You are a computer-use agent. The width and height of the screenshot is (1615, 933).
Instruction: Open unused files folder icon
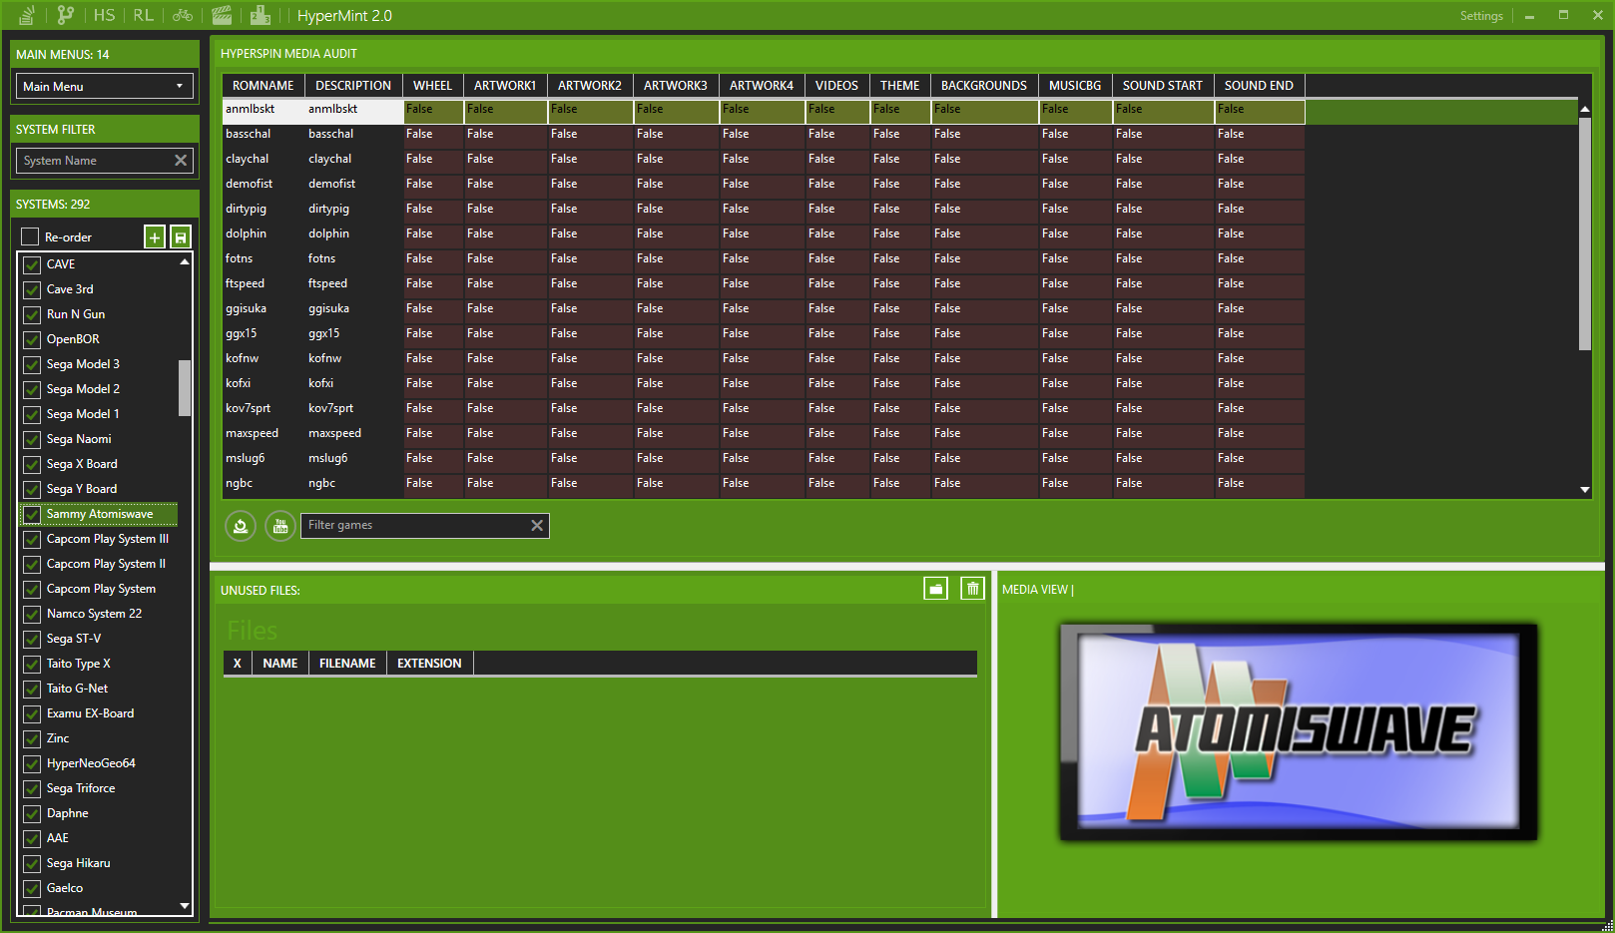(x=936, y=589)
